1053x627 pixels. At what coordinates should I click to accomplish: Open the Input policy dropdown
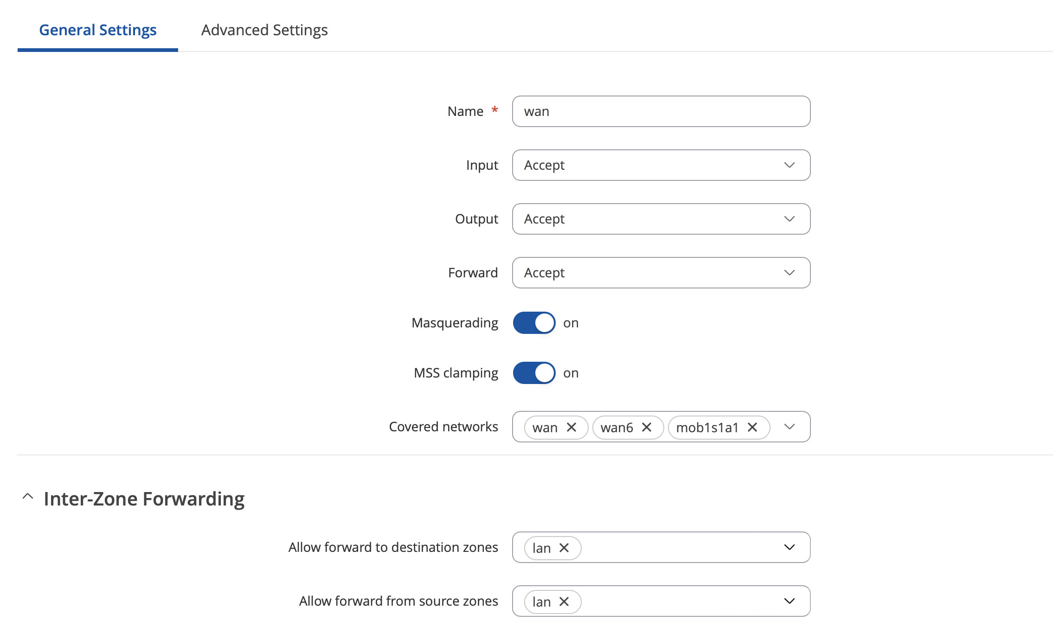(x=661, y=165)
